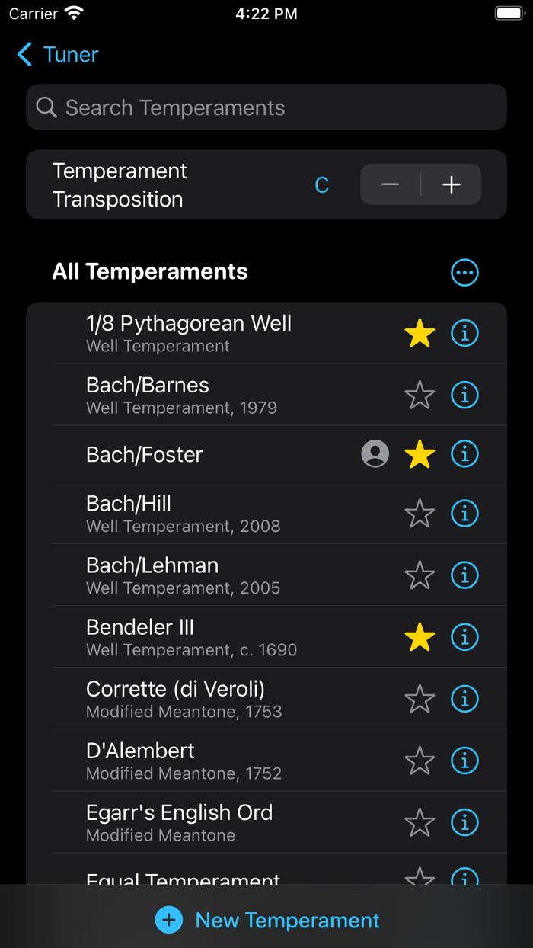The width and height of the screenshot is (533, 948).
Task: Open info for 1/8 Pythagorean Well
Action: click(464, 333)
